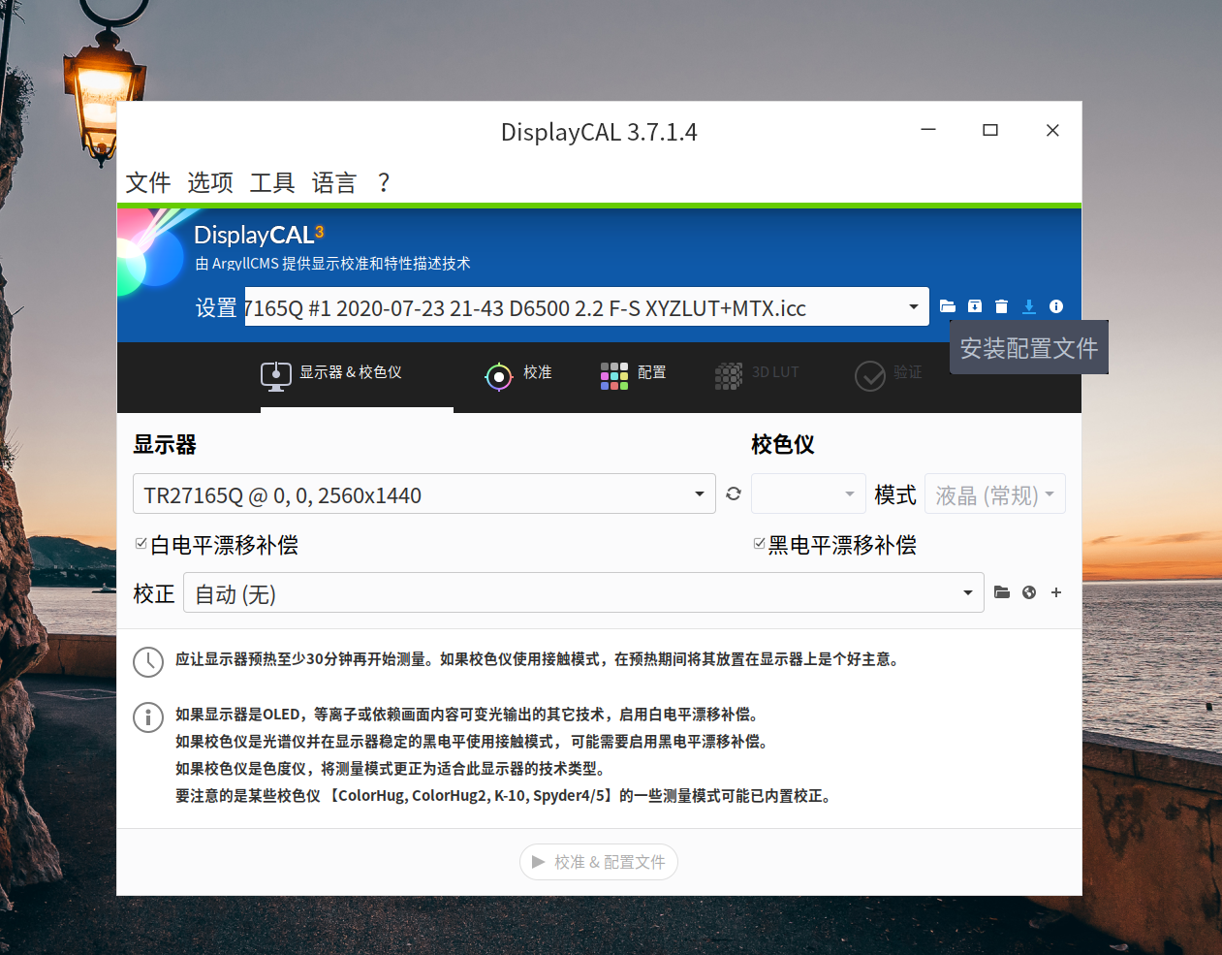This screenshot has height=955, width=1222.
Task: Expand the 模式 液晶 (常规) dropdown
Action: click(x=995, y=493)
